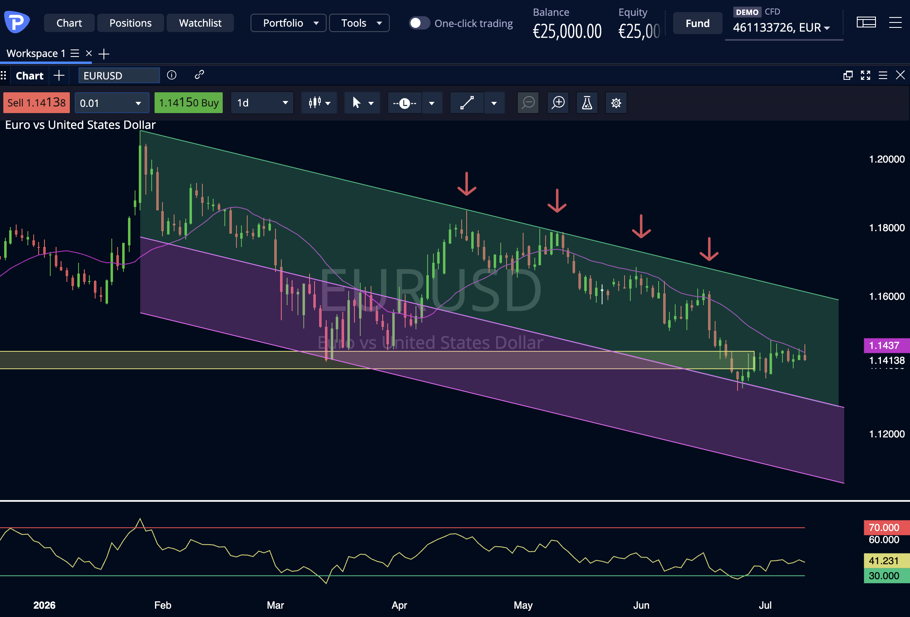Expand chart panel to fullscreen

(x=866, y=75)
